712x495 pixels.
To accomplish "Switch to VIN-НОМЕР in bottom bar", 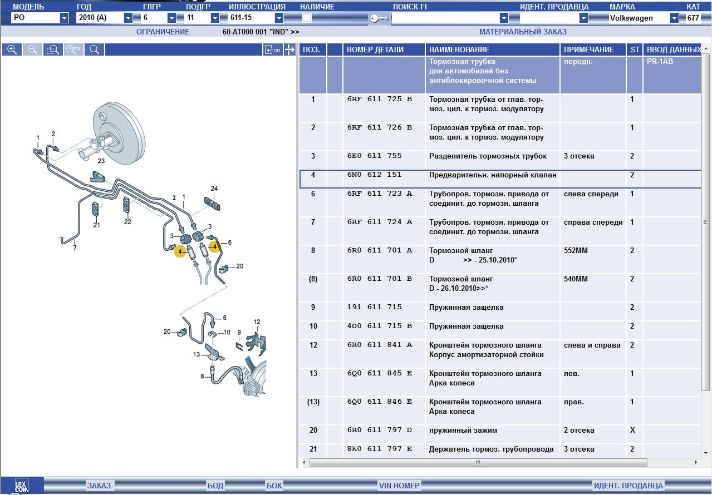I will click(x=399, y=486).
